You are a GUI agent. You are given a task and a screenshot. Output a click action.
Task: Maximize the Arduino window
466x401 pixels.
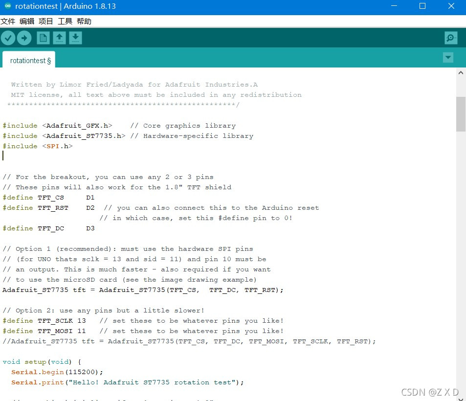pos(422,6)
